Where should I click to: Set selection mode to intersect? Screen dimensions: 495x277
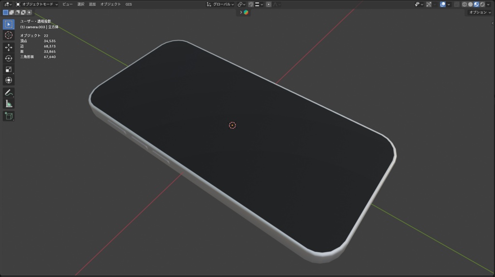pos(29,12)
